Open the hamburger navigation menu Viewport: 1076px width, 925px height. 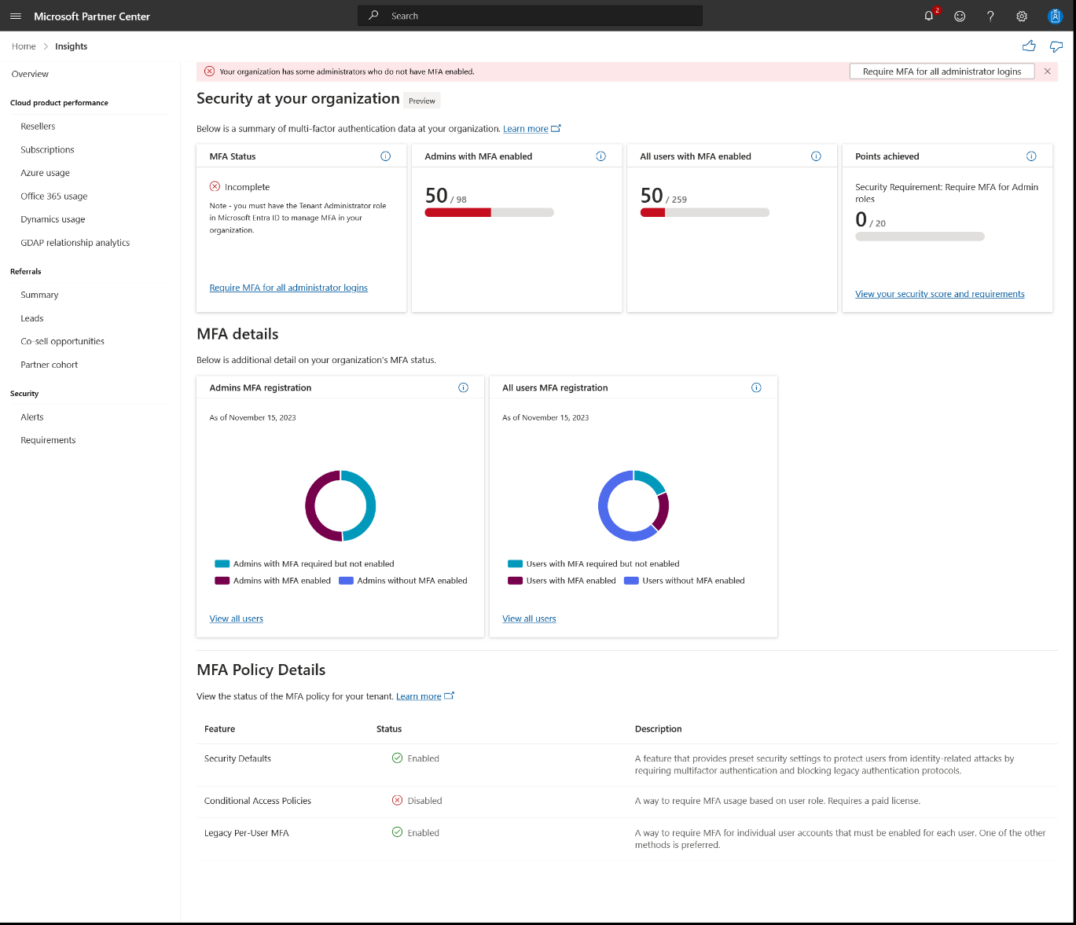[x=16, y=16]
